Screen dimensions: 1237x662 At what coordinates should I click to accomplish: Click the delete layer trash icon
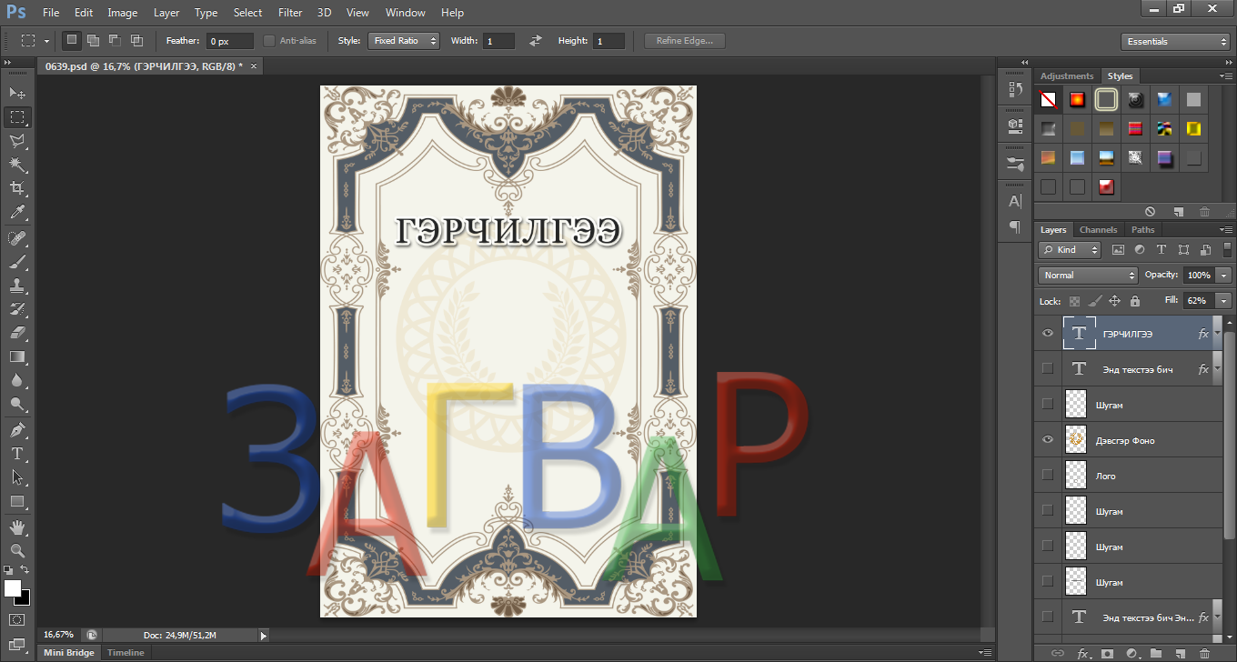click(x=1205, y=653)
